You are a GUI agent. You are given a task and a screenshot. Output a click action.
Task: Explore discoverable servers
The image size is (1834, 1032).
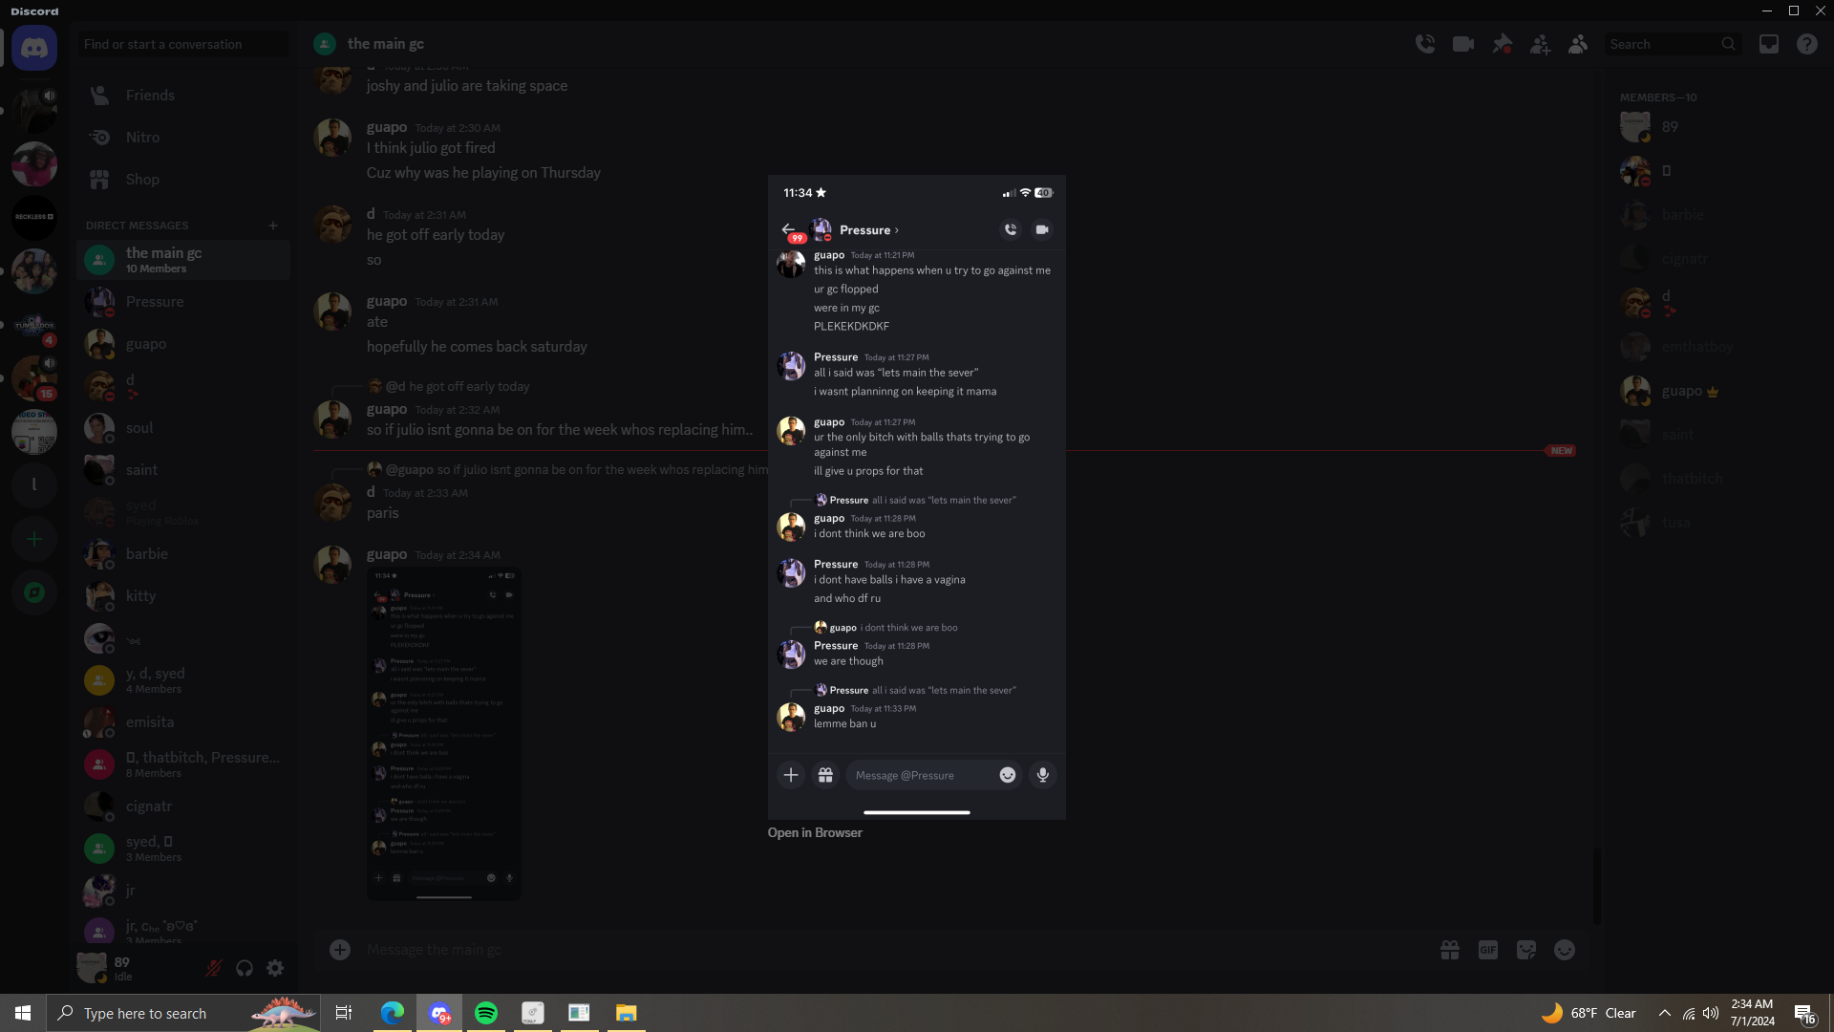pyautogui.click(x=34, y=592)
